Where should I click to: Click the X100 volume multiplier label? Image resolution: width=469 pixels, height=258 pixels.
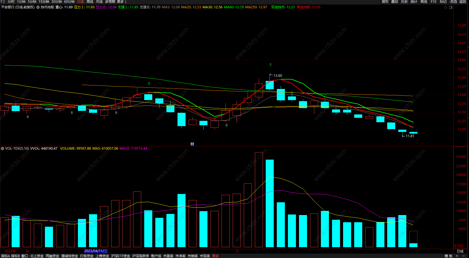click(458, 246)
